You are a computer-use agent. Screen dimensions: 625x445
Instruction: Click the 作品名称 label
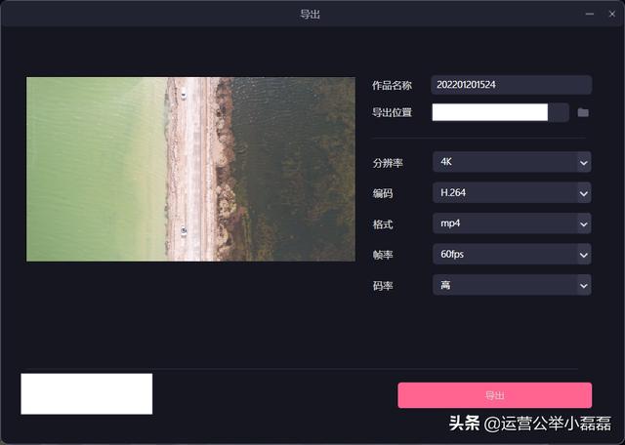click(x=392, y=85)
